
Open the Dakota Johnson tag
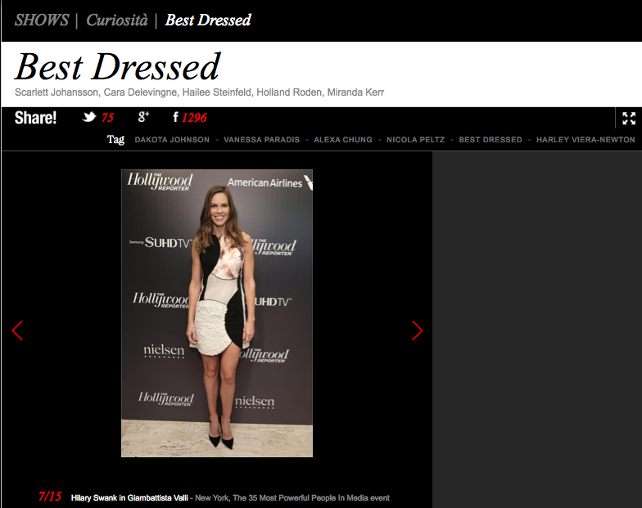coord(172,140)
